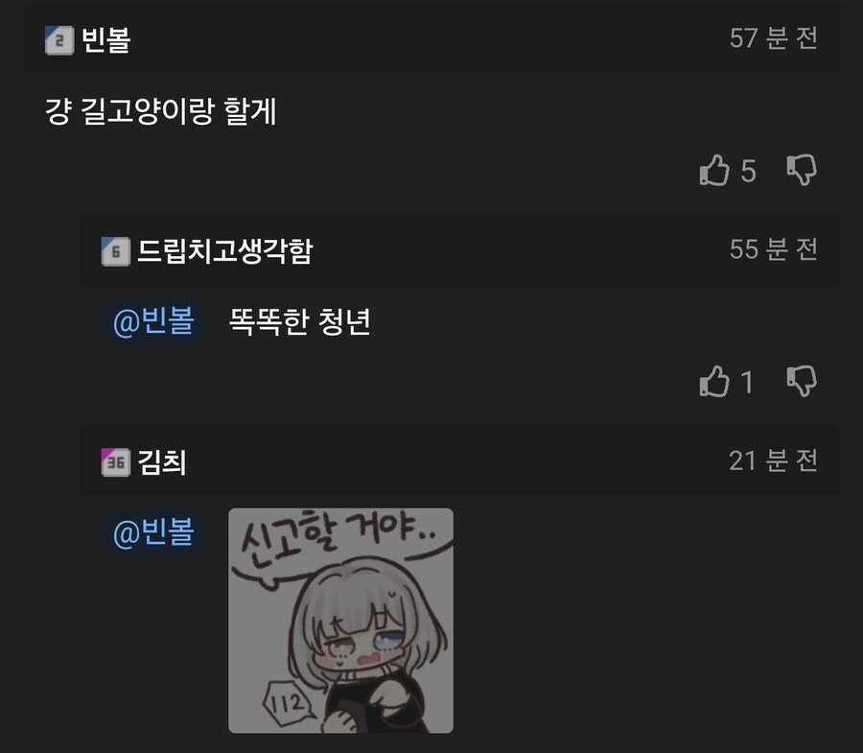Click @빈볼 mention in 김최's reply
863x753 pixels.
tap(153, 532)
